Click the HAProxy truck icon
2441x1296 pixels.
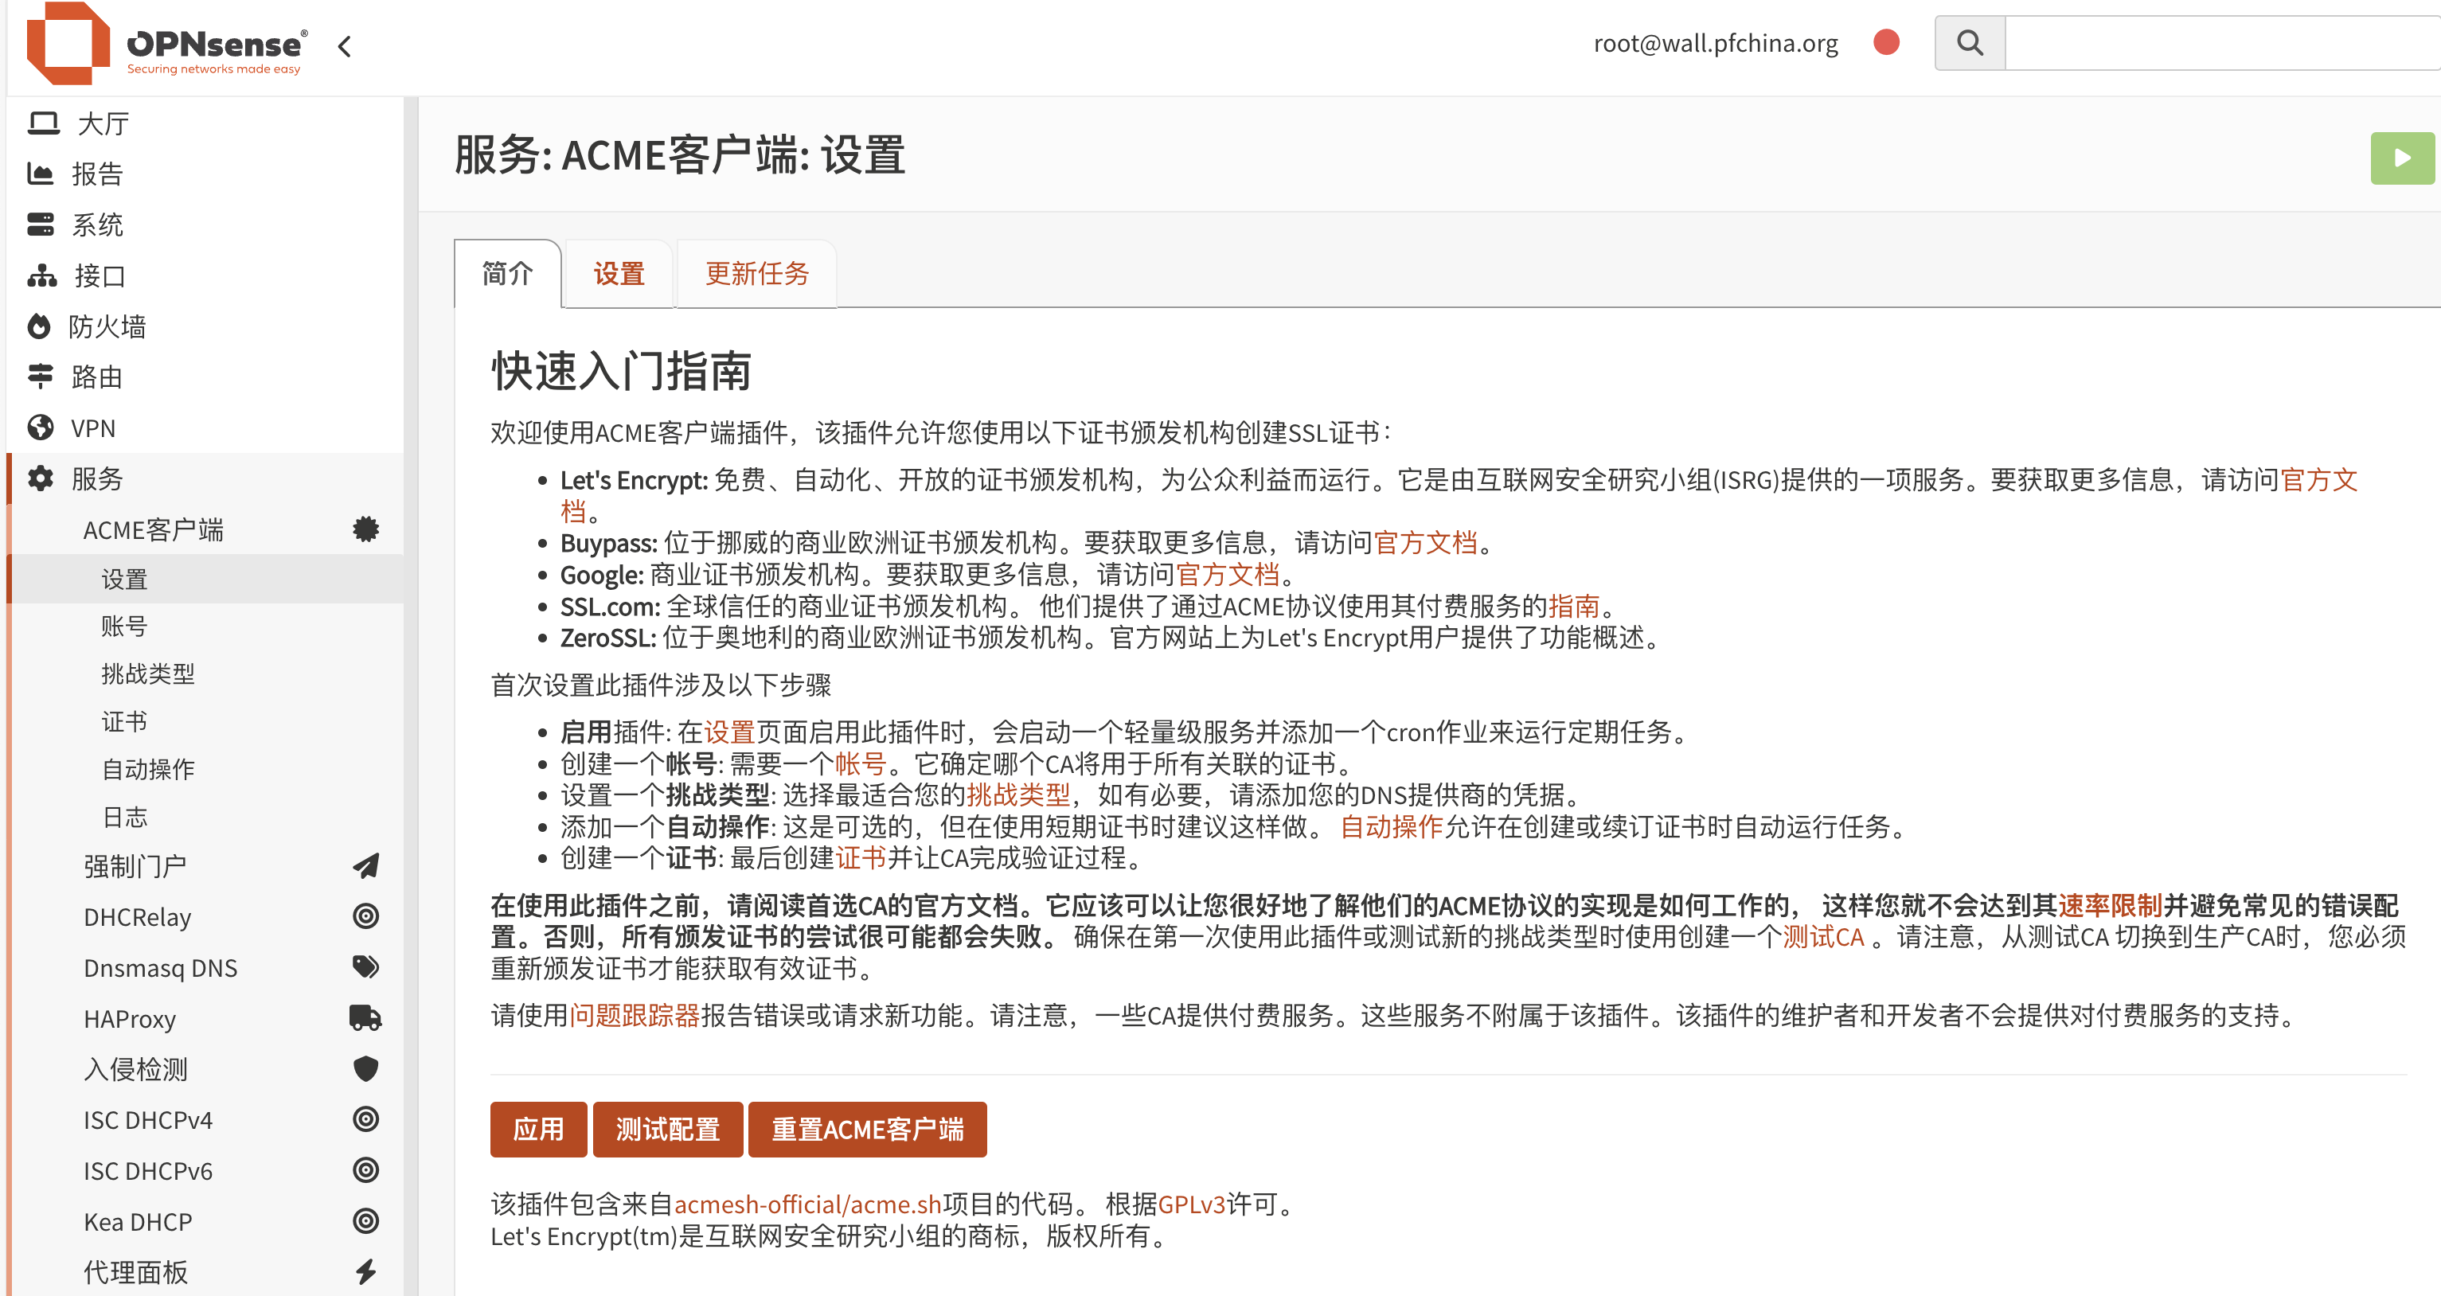pos(365,1017)
